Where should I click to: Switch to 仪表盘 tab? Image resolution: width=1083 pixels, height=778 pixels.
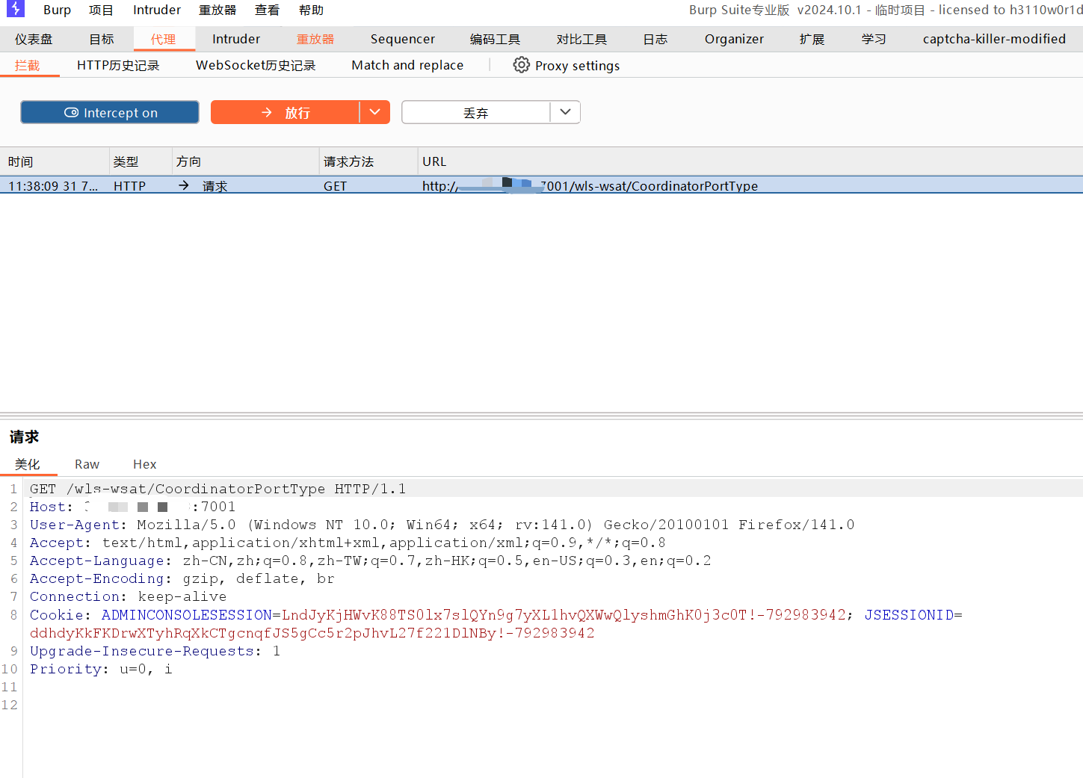[x=34, y=39]
